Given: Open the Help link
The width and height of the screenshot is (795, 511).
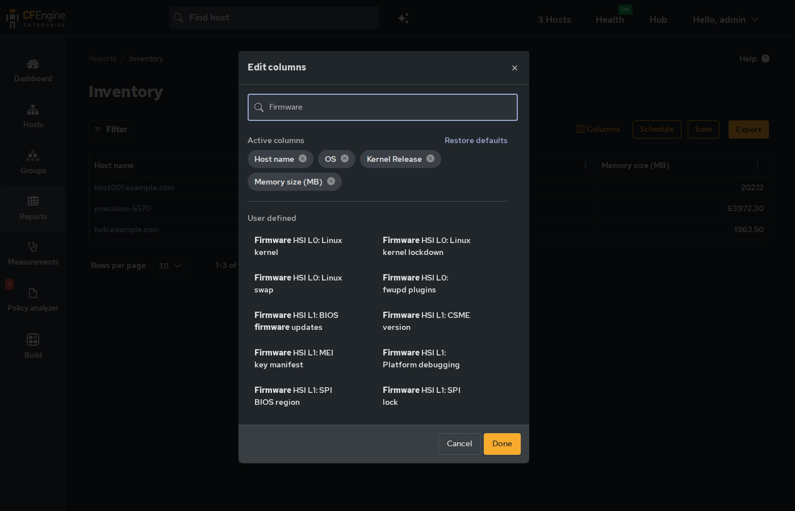Looking at the screenshot, I should pyautogui.click(x=754, y=58).
